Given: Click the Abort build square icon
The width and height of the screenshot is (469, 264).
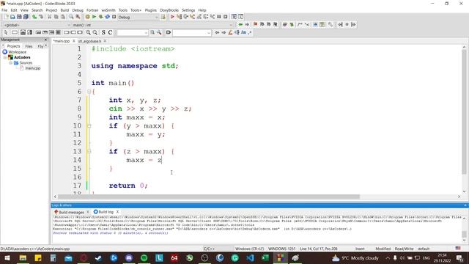Looking at the screenshot, I should [x=114, y=17].
